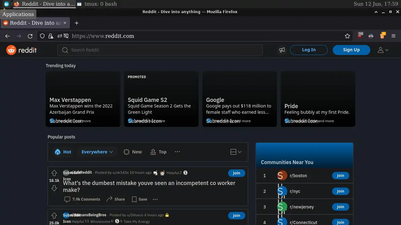This screenshot has height=225, width=401.
Task: Open uBlock Origin extension icon
Action: [360, 36]
